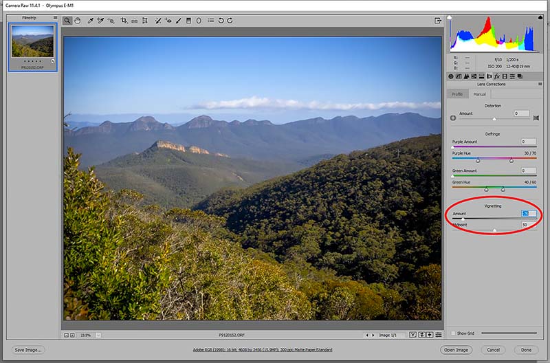The width and height of the screenshot is (550, 363).
Task: Select the White Balance eyedropper tool
Action: (x=91, y=21)
